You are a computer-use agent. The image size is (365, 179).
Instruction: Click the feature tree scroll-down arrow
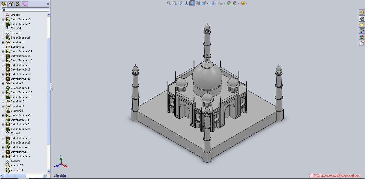49,171
